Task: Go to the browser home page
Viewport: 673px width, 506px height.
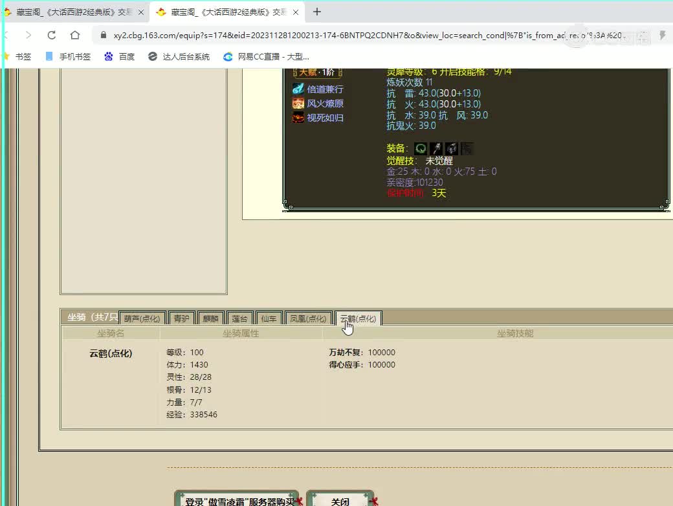Action: pyautogui.click(x=75, y=35)
